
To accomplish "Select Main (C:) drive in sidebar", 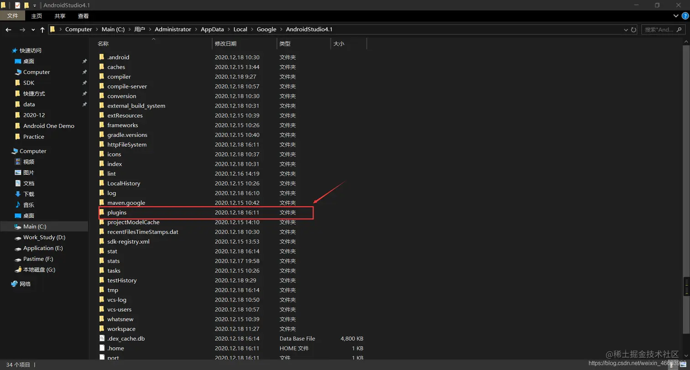I will click(x=35, y=227).
